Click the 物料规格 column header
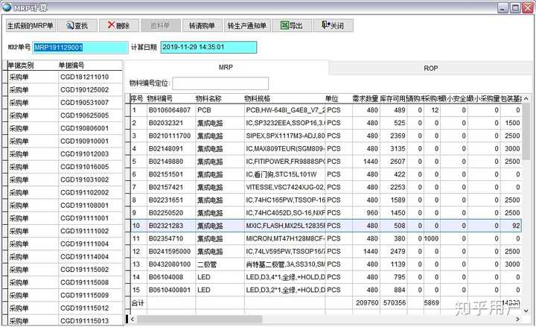 [x=257, y=99]
